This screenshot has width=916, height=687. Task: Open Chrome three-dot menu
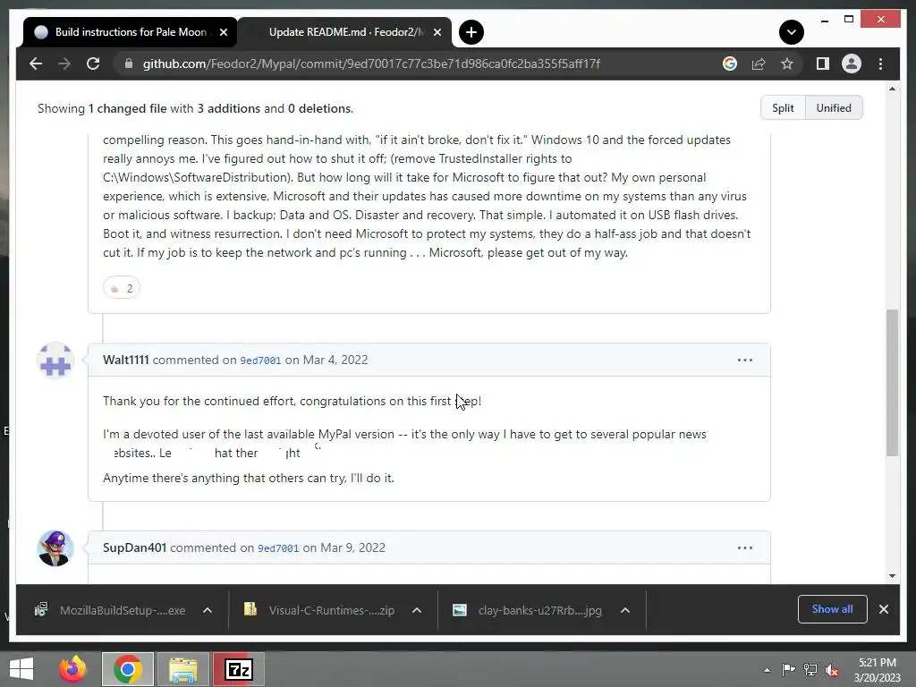tap(880, 64)
